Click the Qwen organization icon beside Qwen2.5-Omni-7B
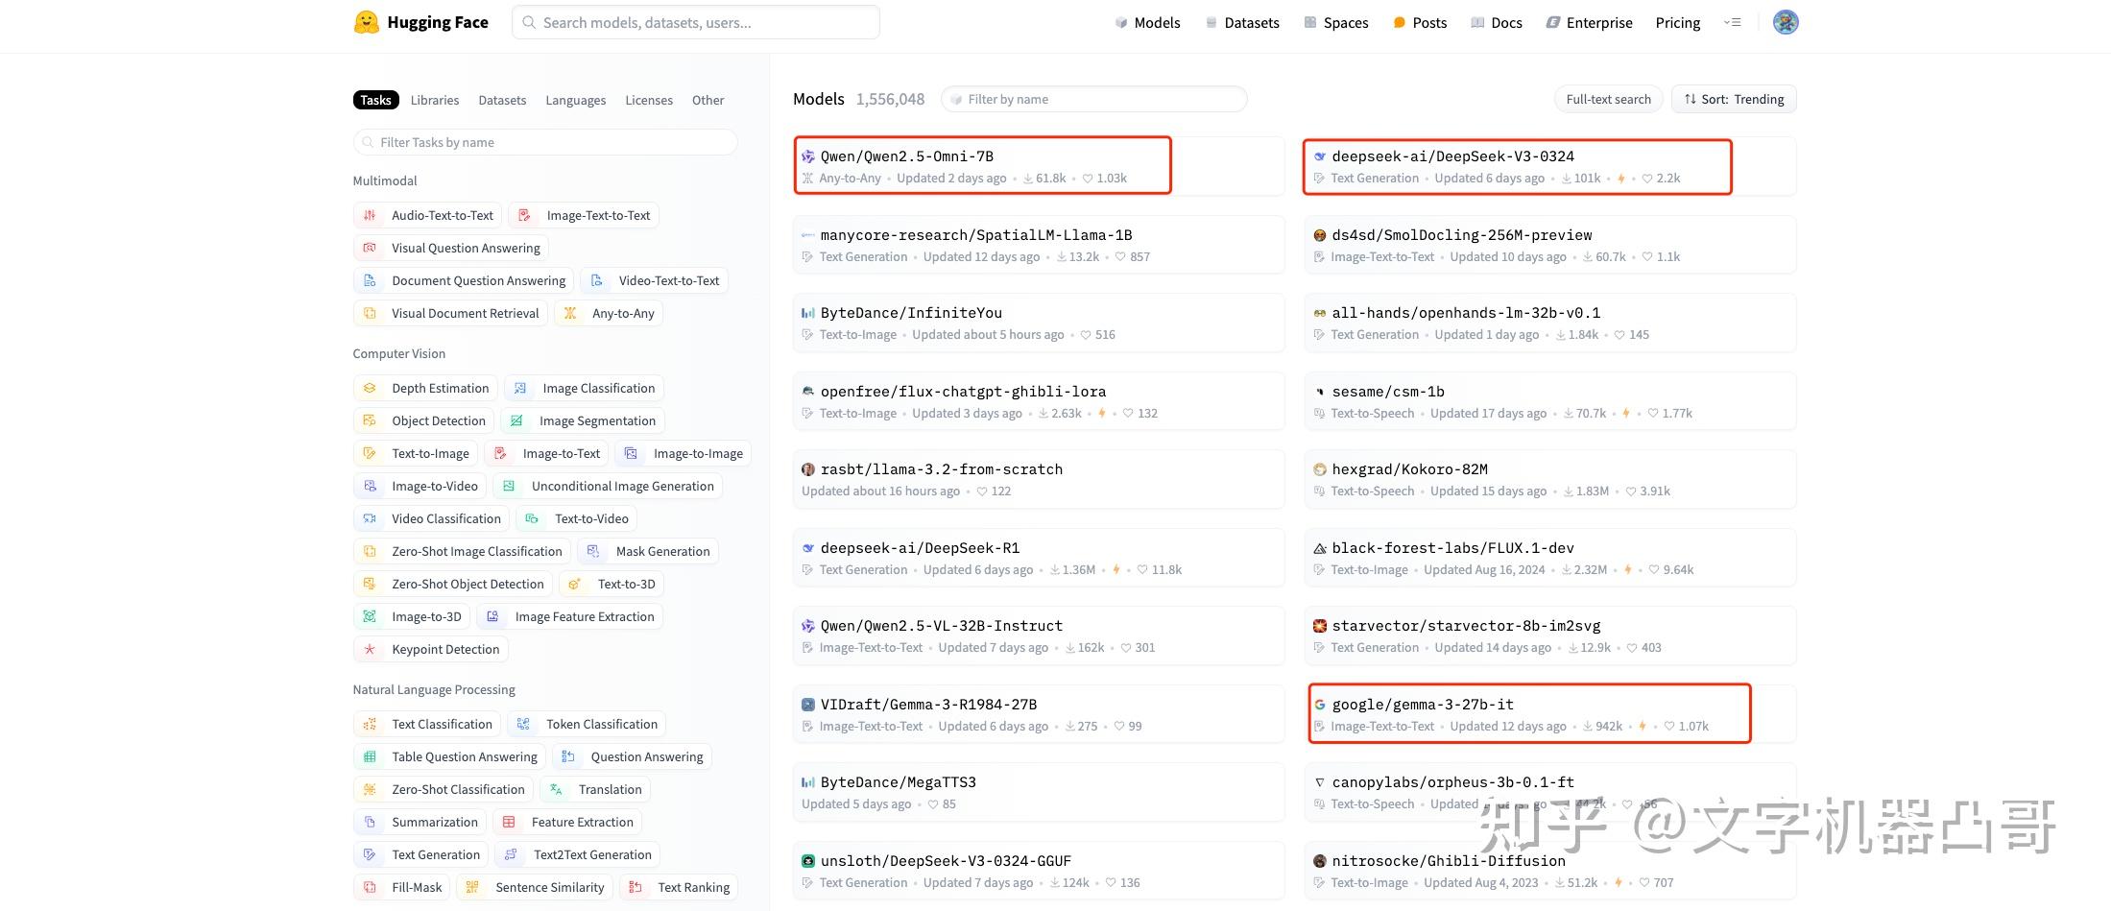Screen dimensions: 2111x911 point(808,156)
